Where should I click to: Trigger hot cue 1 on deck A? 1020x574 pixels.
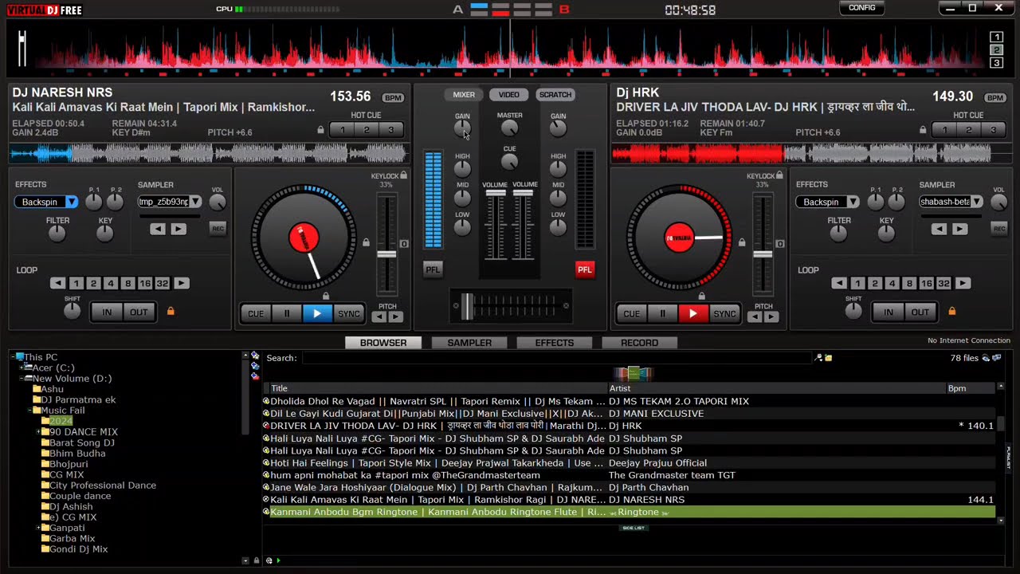343,130
